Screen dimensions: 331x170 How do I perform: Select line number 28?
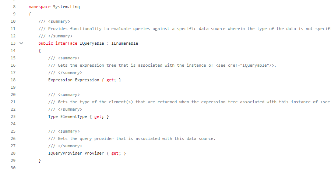(13, 153)
